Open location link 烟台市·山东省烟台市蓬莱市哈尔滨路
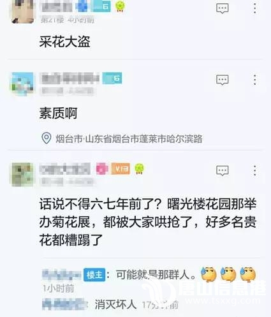 click(129, 138)
